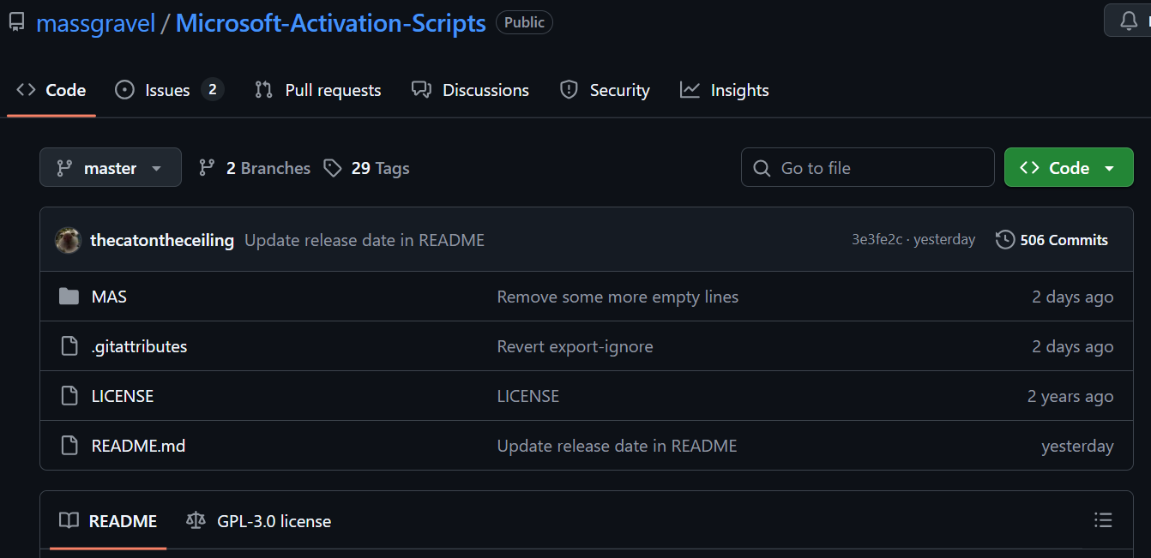Open the notification bell
The width and height of the screenshot is (1151, 558).
click(x=1127, y=20)
